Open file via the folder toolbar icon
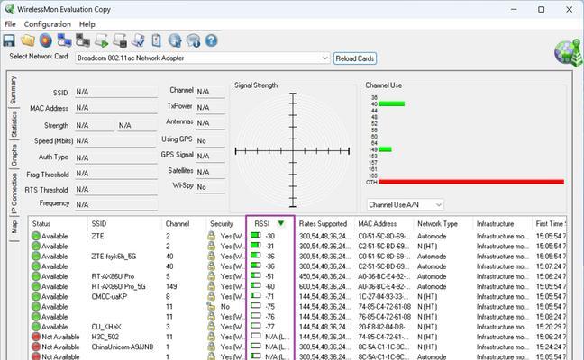 (x=28, y=40)
